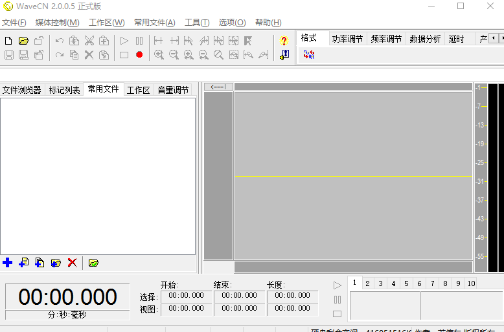Click the format conversion icon under 格式 tab
This screenshot has width=504, height=332.
click(309, 55)
